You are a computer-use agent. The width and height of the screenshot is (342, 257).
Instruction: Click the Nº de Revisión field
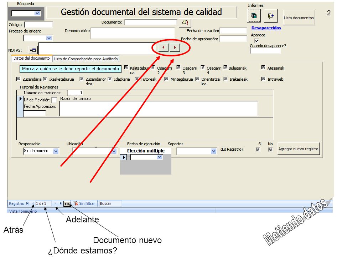(54, 100)
